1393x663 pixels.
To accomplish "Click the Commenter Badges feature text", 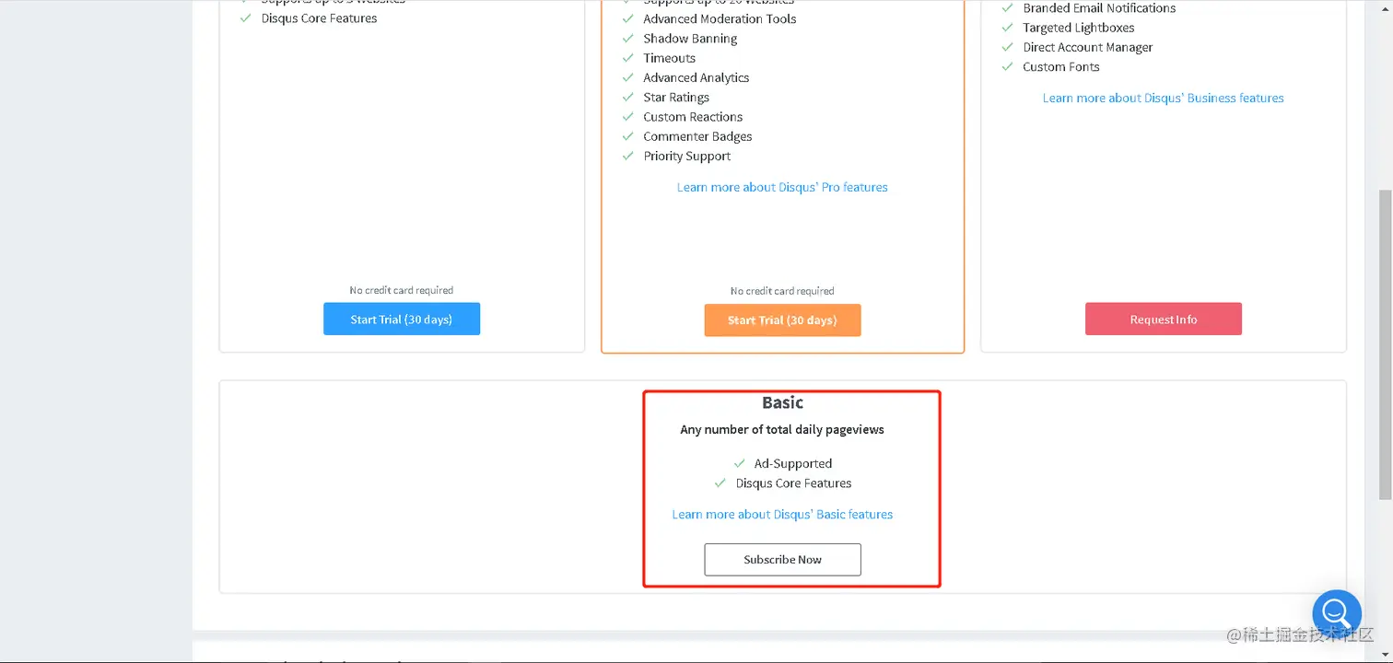I will coord(697,136).
